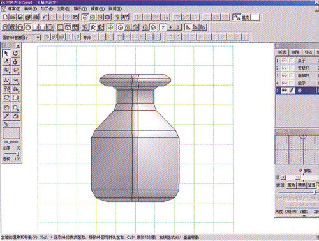Open a file with the folder icon
The height and width of the screenshot is (241, 319).
pos(13,17)
